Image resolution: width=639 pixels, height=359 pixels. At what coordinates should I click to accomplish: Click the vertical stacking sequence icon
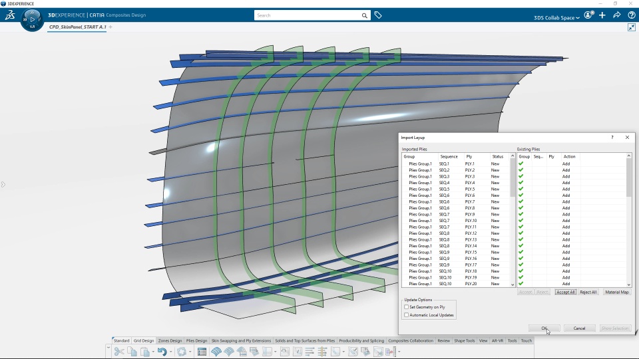(322, 352)
